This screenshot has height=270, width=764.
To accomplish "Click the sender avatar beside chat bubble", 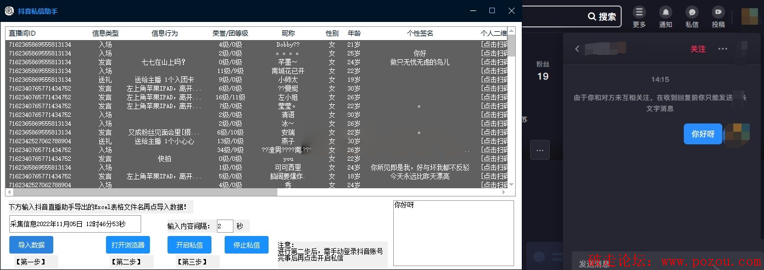I will point(738,136).
